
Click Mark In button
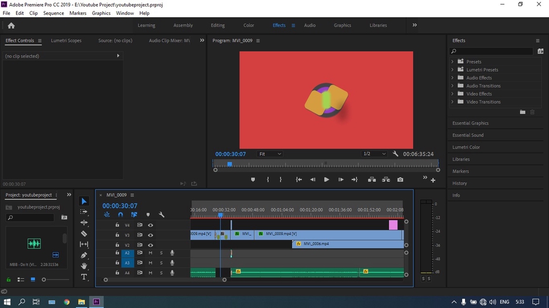click(x=268, y=179)
